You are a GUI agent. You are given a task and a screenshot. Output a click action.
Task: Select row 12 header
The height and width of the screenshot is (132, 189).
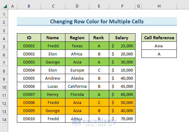4,102
